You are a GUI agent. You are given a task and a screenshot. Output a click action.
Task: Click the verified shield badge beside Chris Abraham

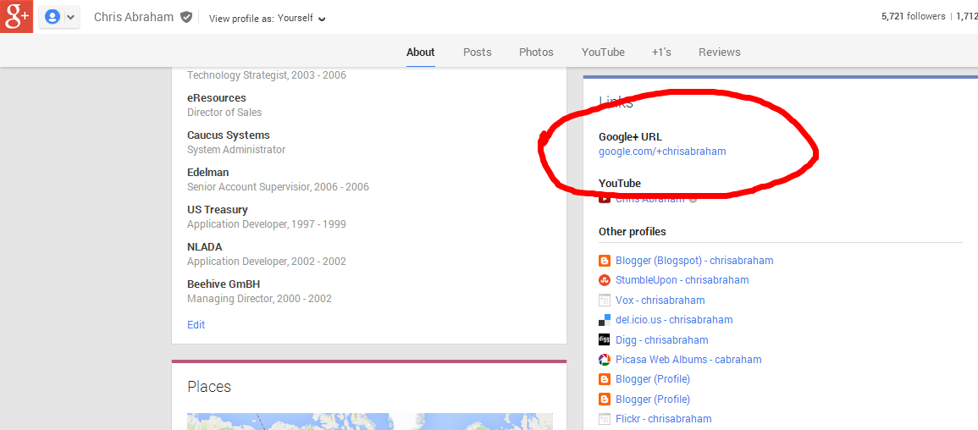coord(186,17)
